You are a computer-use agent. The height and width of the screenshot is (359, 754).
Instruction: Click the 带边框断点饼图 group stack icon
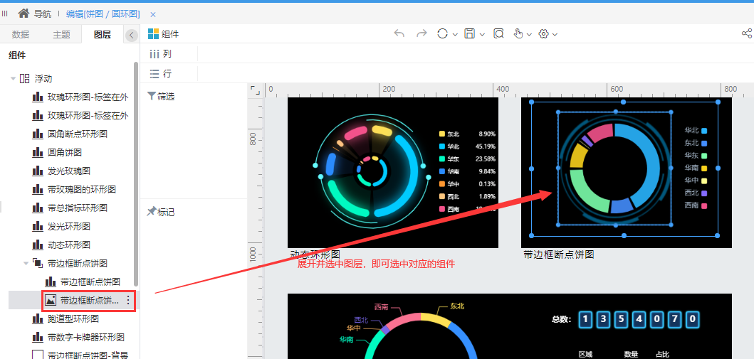38,263
